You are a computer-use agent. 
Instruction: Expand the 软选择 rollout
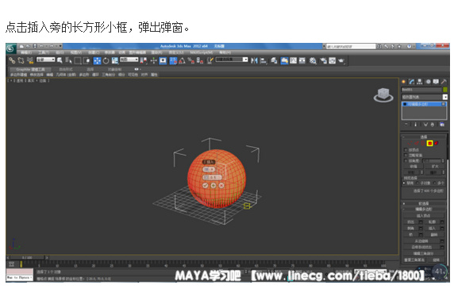click(x=424, y=203)
